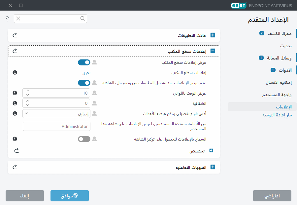Click the refresh icon next to التنبيهات التفاعلية
The width and height of the screenshot is (297, 205).
tap(15, 167)
